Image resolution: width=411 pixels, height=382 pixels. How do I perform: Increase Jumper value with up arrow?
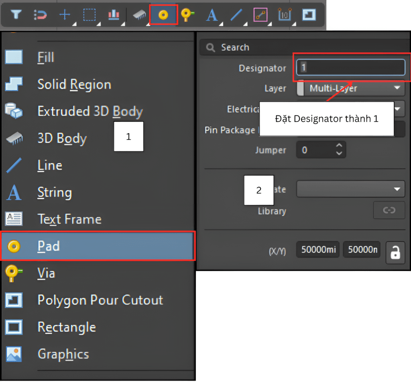[x=339, y=146]
